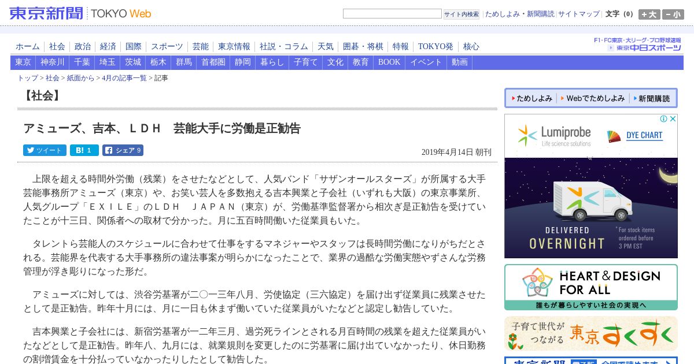Screen dimensions: 694x364
Task: Open the 社会 main navigation item
Action: [x=57, y=47]
